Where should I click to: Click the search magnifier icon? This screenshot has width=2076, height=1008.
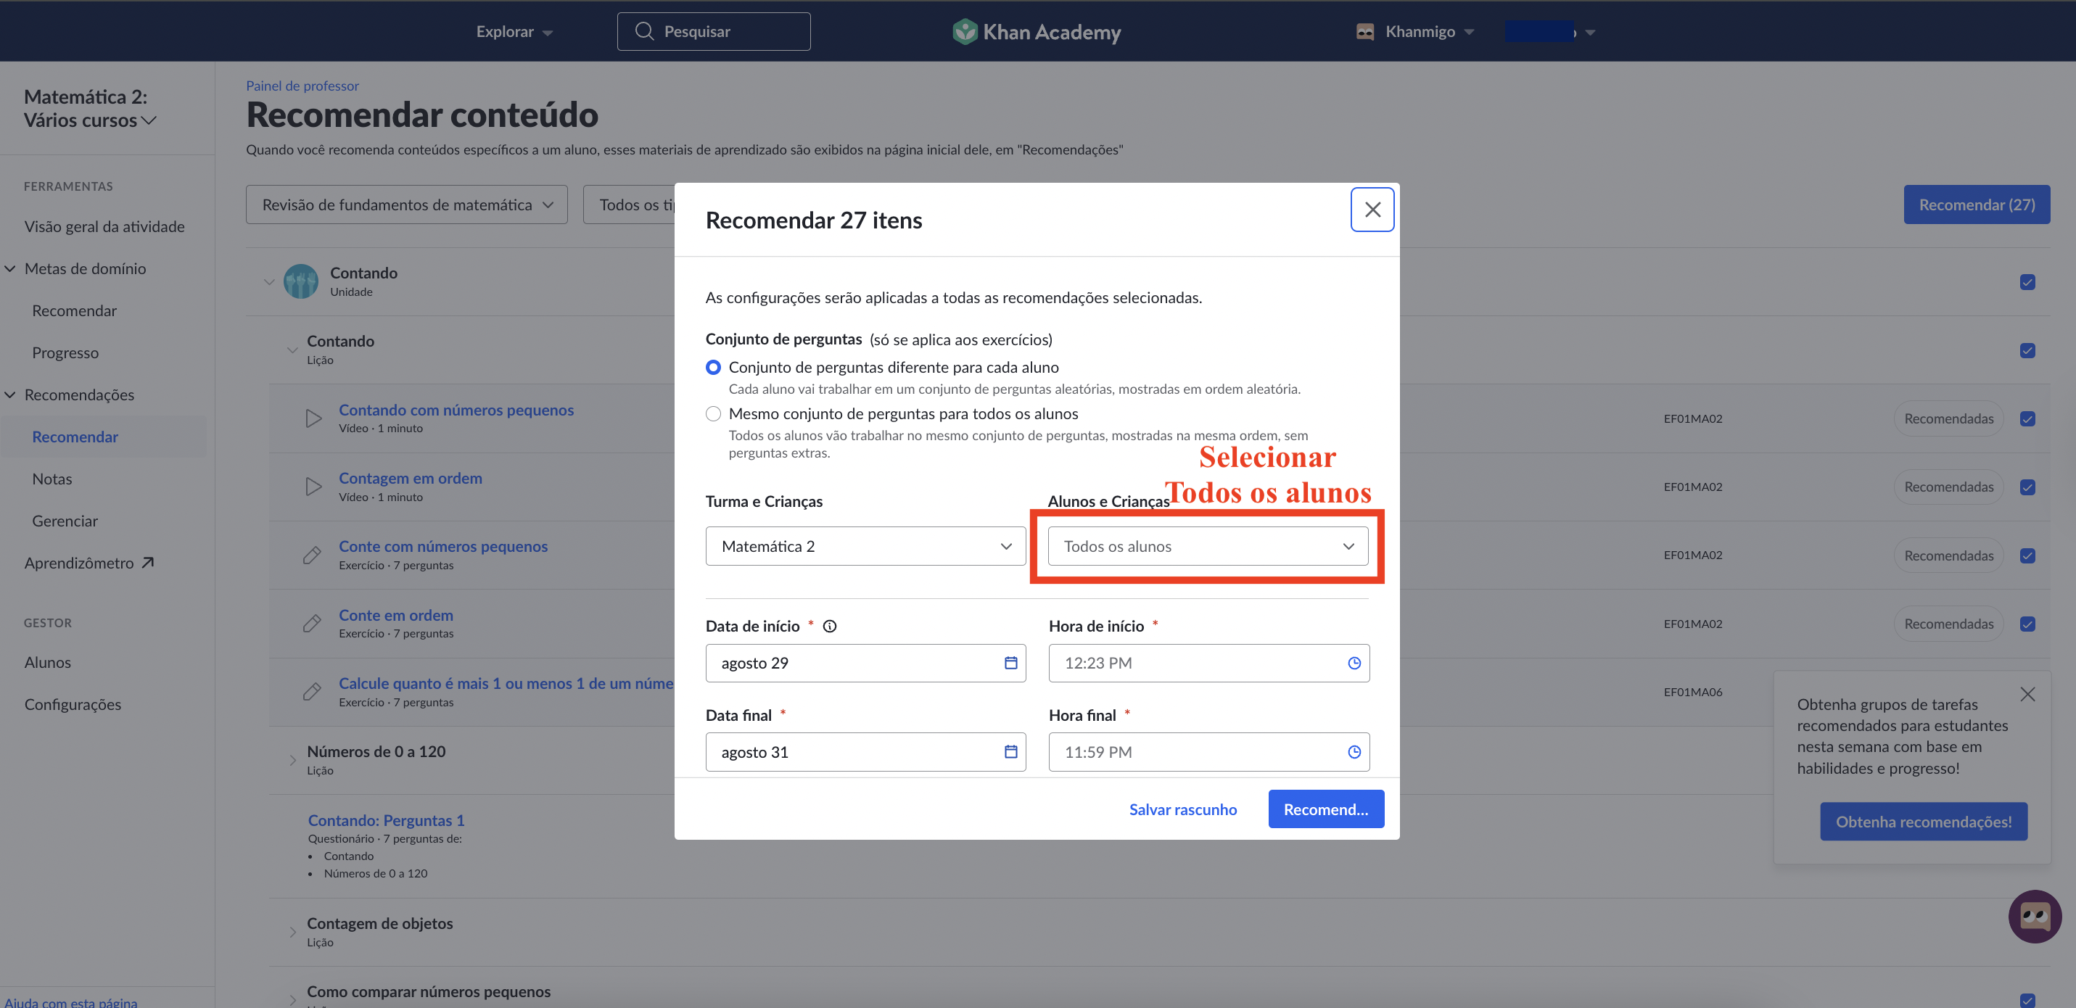[x=643, y=30]
